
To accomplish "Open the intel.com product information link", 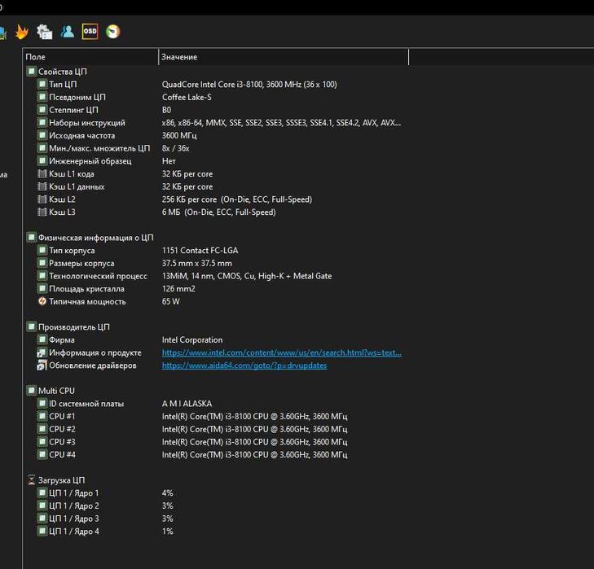I will [x=281, y=352].
